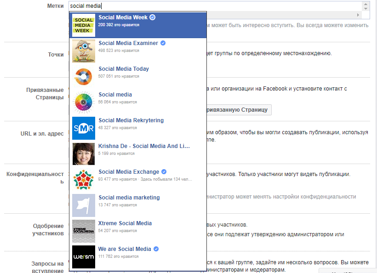Select the 'Social media' page with 56 064 likes

coord(138,102)
